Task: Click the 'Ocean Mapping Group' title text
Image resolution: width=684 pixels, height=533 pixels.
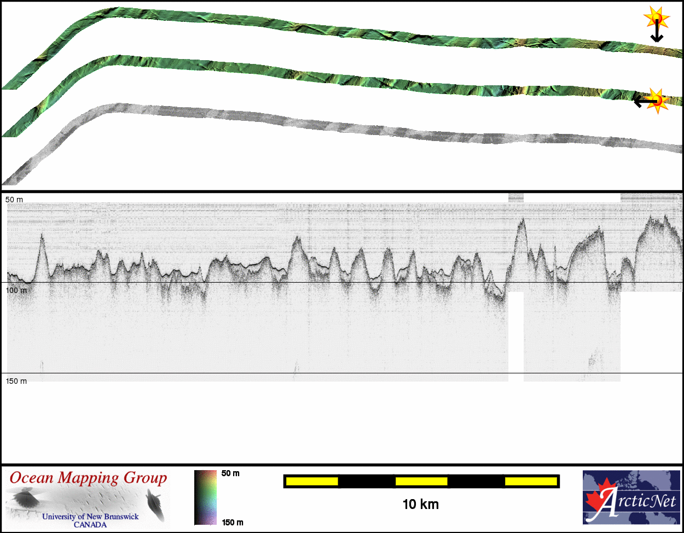Action: pos(88,478)
